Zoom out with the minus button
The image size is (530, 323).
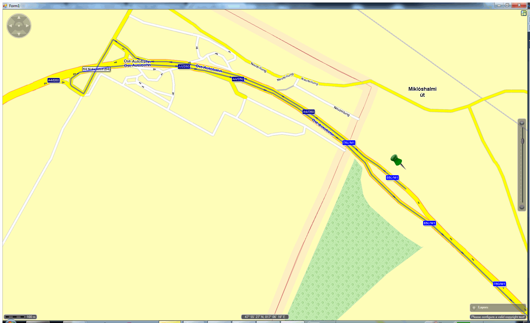point(522,207)
